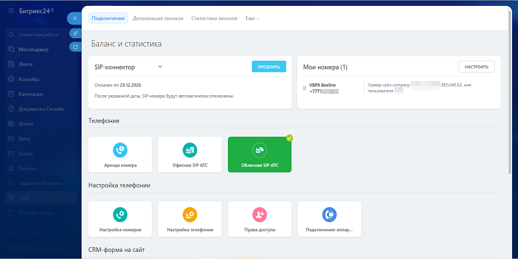Open the Детализация звонков tab

point(158,19)
